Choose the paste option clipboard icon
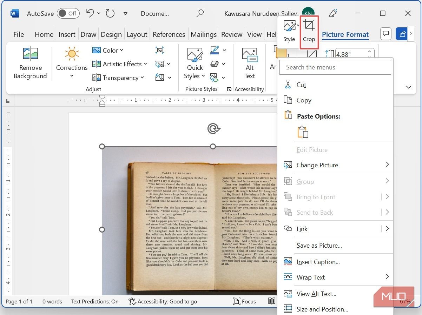This screenshot has height=315, width=422. point(303,132)
